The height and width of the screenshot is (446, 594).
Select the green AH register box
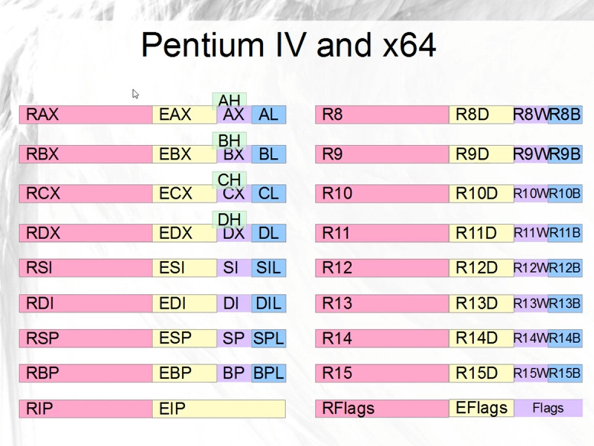(229, 100)
